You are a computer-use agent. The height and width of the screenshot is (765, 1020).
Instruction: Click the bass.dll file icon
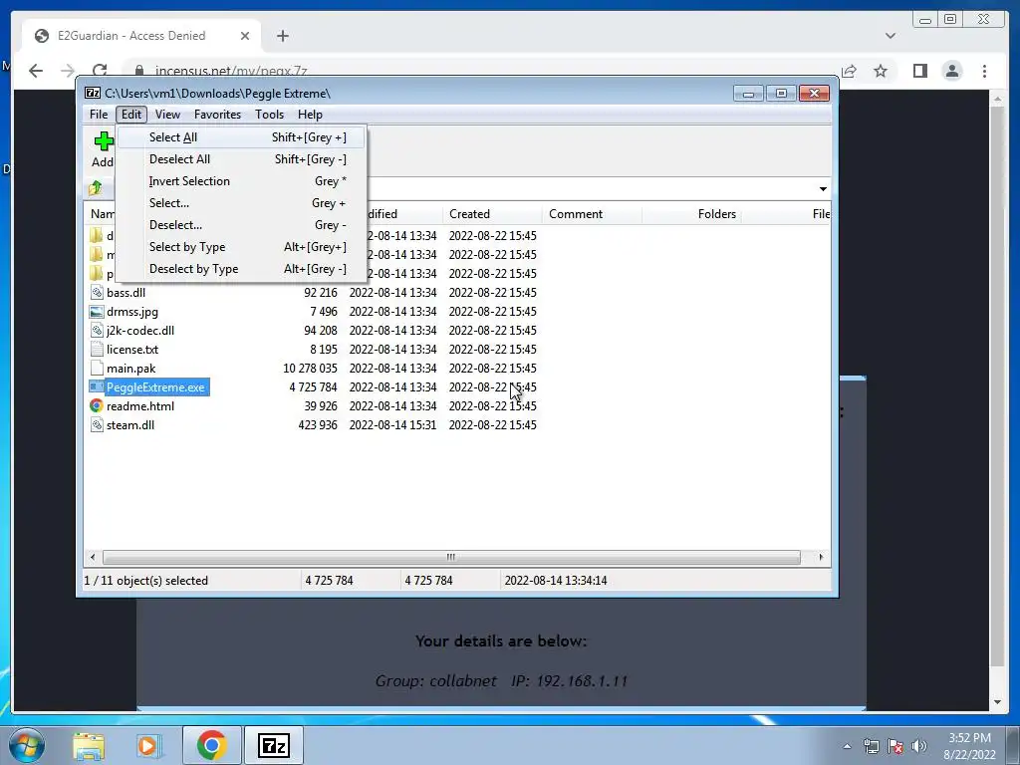[x=97, y=293]
